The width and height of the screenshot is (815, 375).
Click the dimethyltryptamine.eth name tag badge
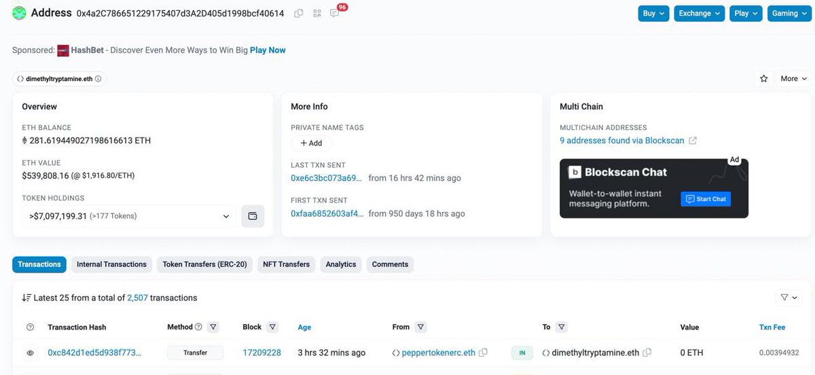click(x=59, y=79)
